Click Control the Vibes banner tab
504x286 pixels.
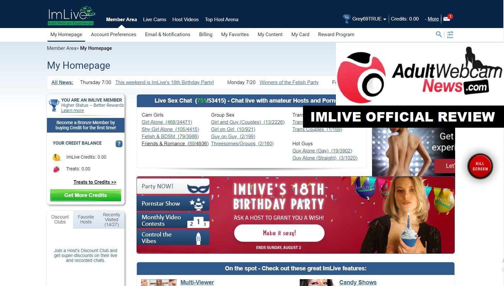[x=173, y=238]
